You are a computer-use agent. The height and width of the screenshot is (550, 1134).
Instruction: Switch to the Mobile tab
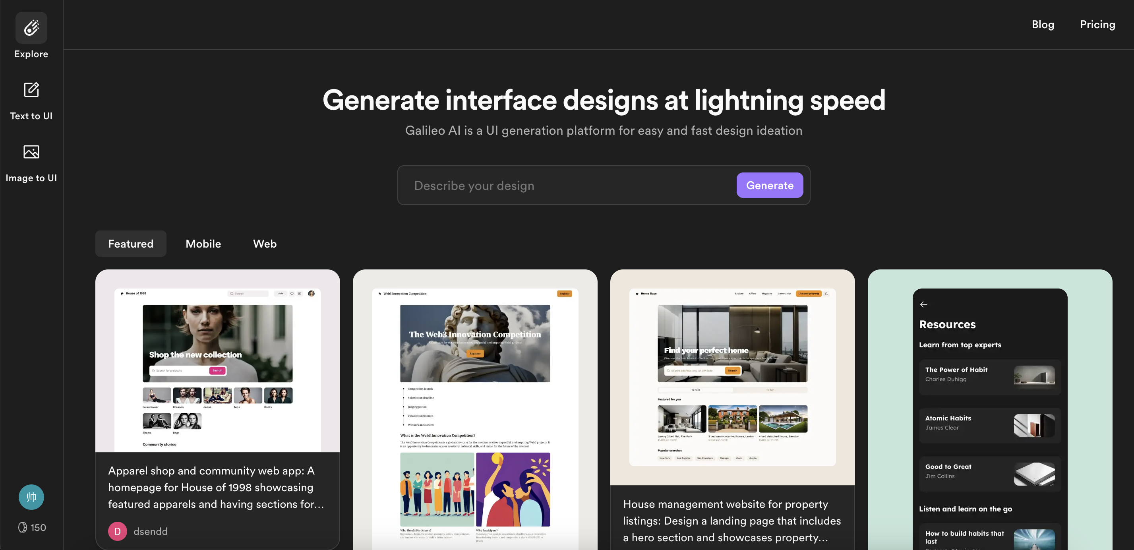click(x=203, y=244)
